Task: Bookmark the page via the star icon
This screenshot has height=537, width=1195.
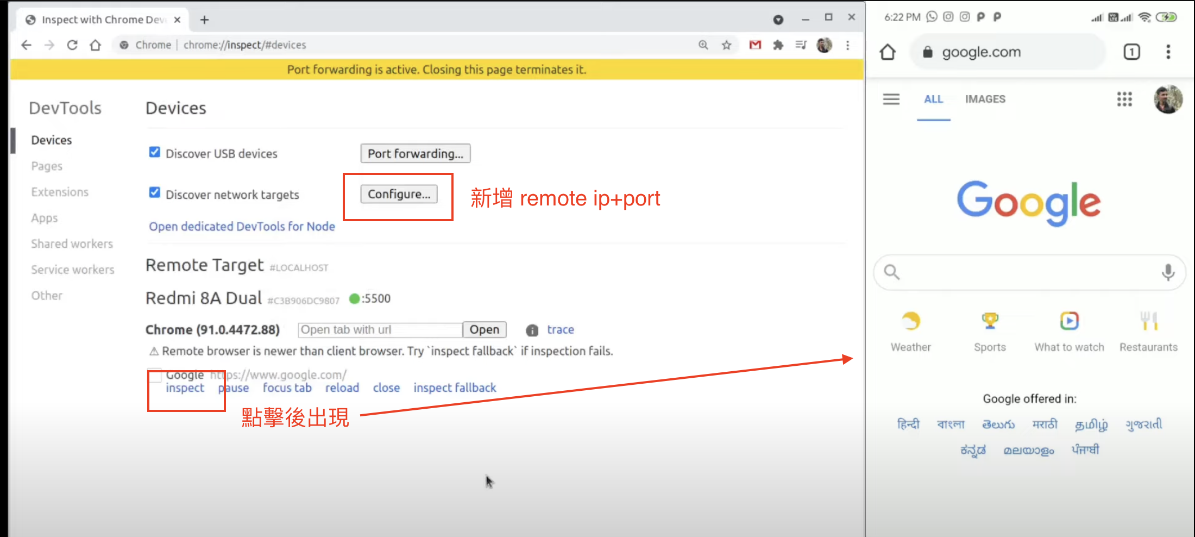Action: tap(726, 45)
